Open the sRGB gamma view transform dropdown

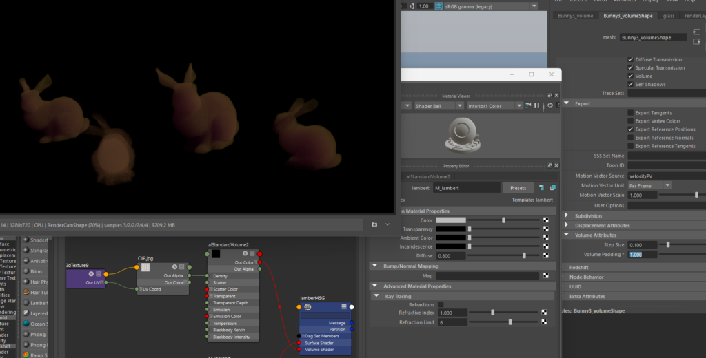[x=490, y=6]
